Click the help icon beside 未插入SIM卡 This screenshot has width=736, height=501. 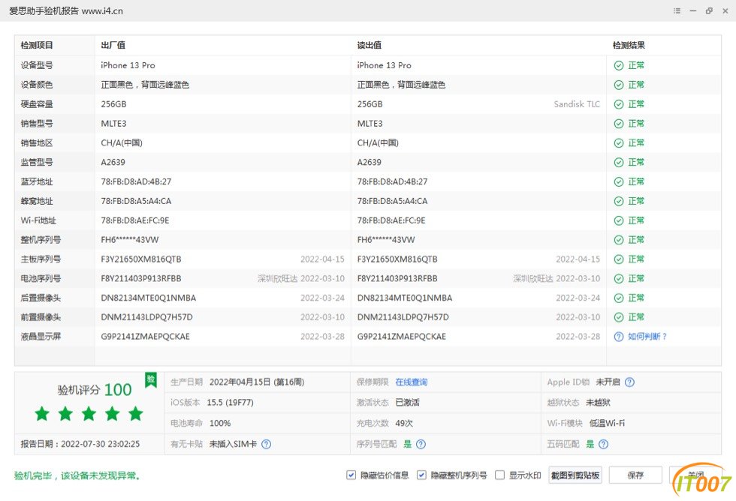(266, 444)
